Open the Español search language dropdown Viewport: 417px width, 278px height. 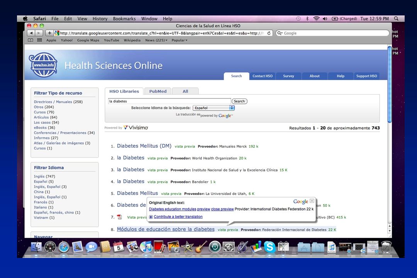click(x=214, y=108)
